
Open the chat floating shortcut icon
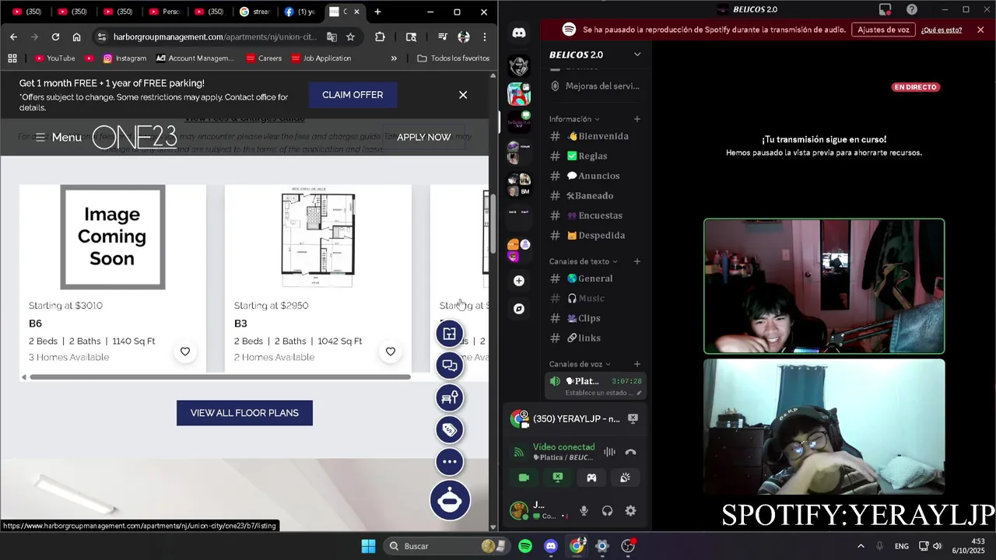tap(450, 366)
